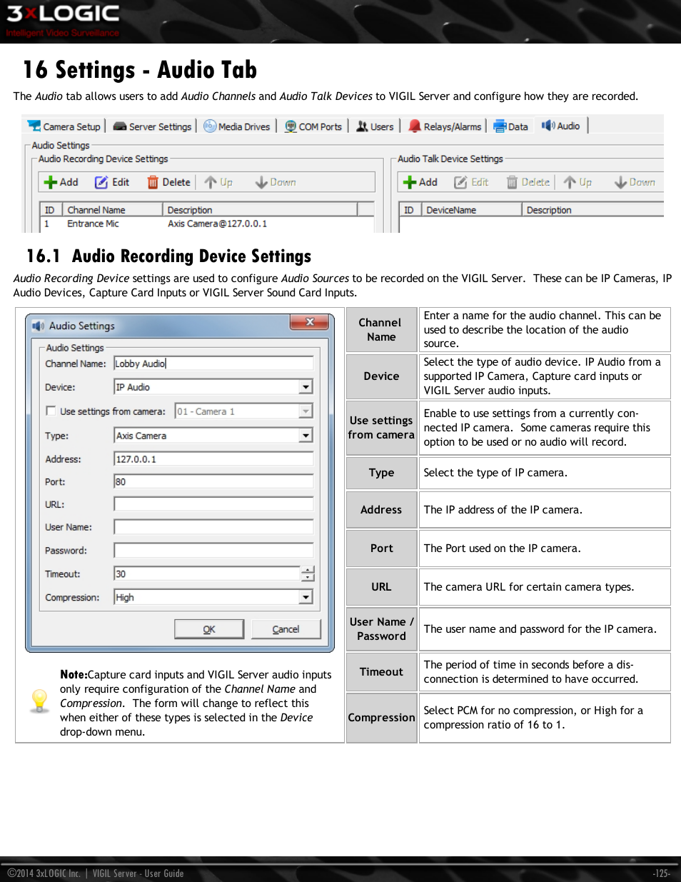Click the Port input field
The image size is (681, 882).
(x=213, y=482)
